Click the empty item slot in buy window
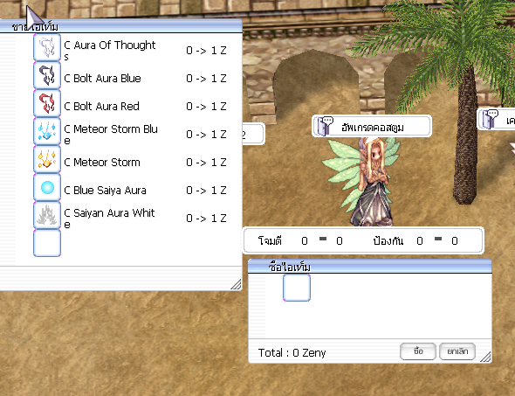Viewport: 515px width, 396px height. tap(297, 288)
